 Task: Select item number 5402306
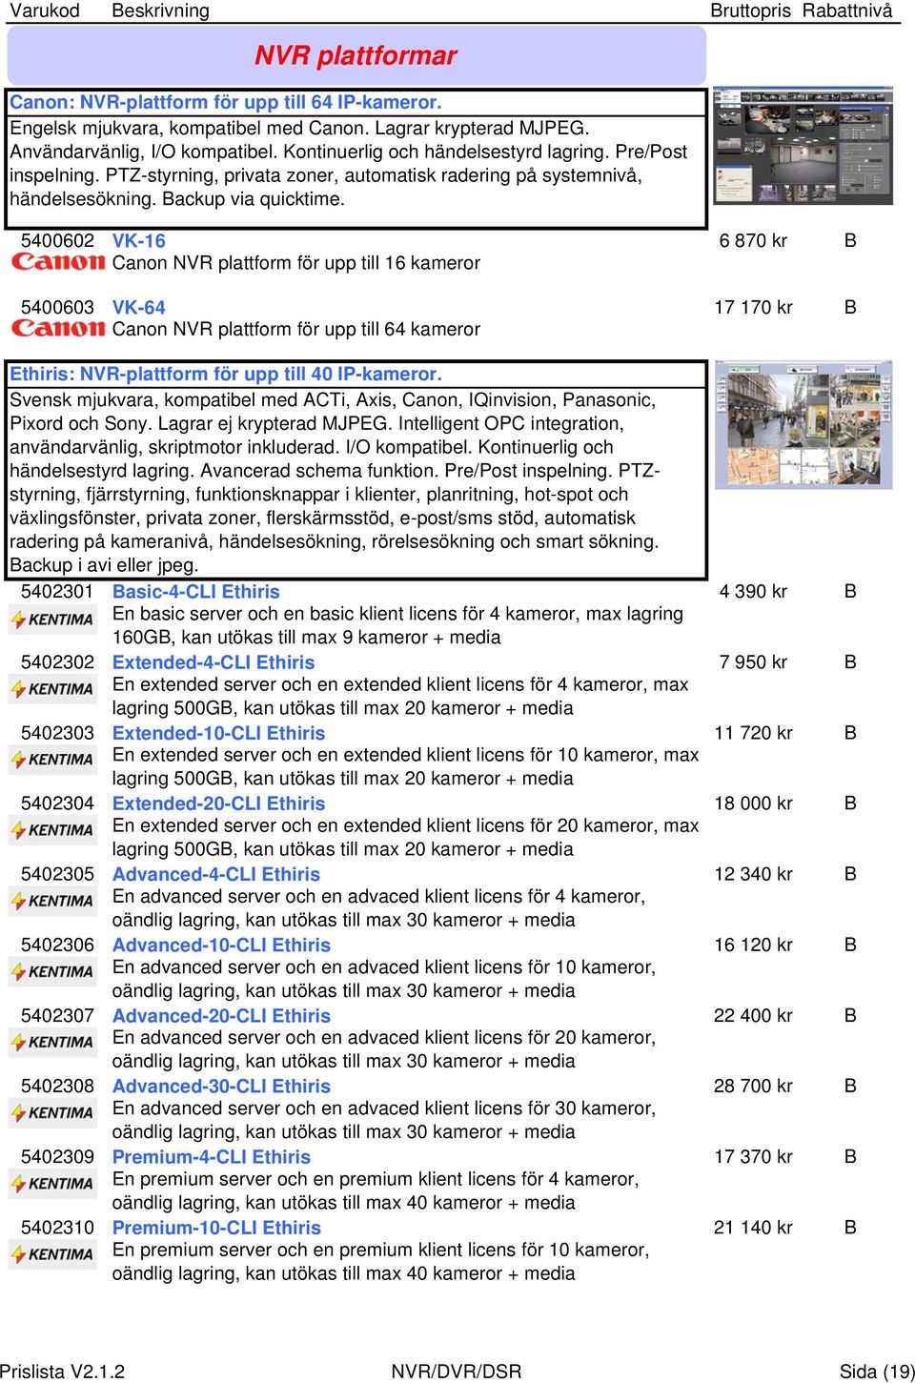point(57,945)
